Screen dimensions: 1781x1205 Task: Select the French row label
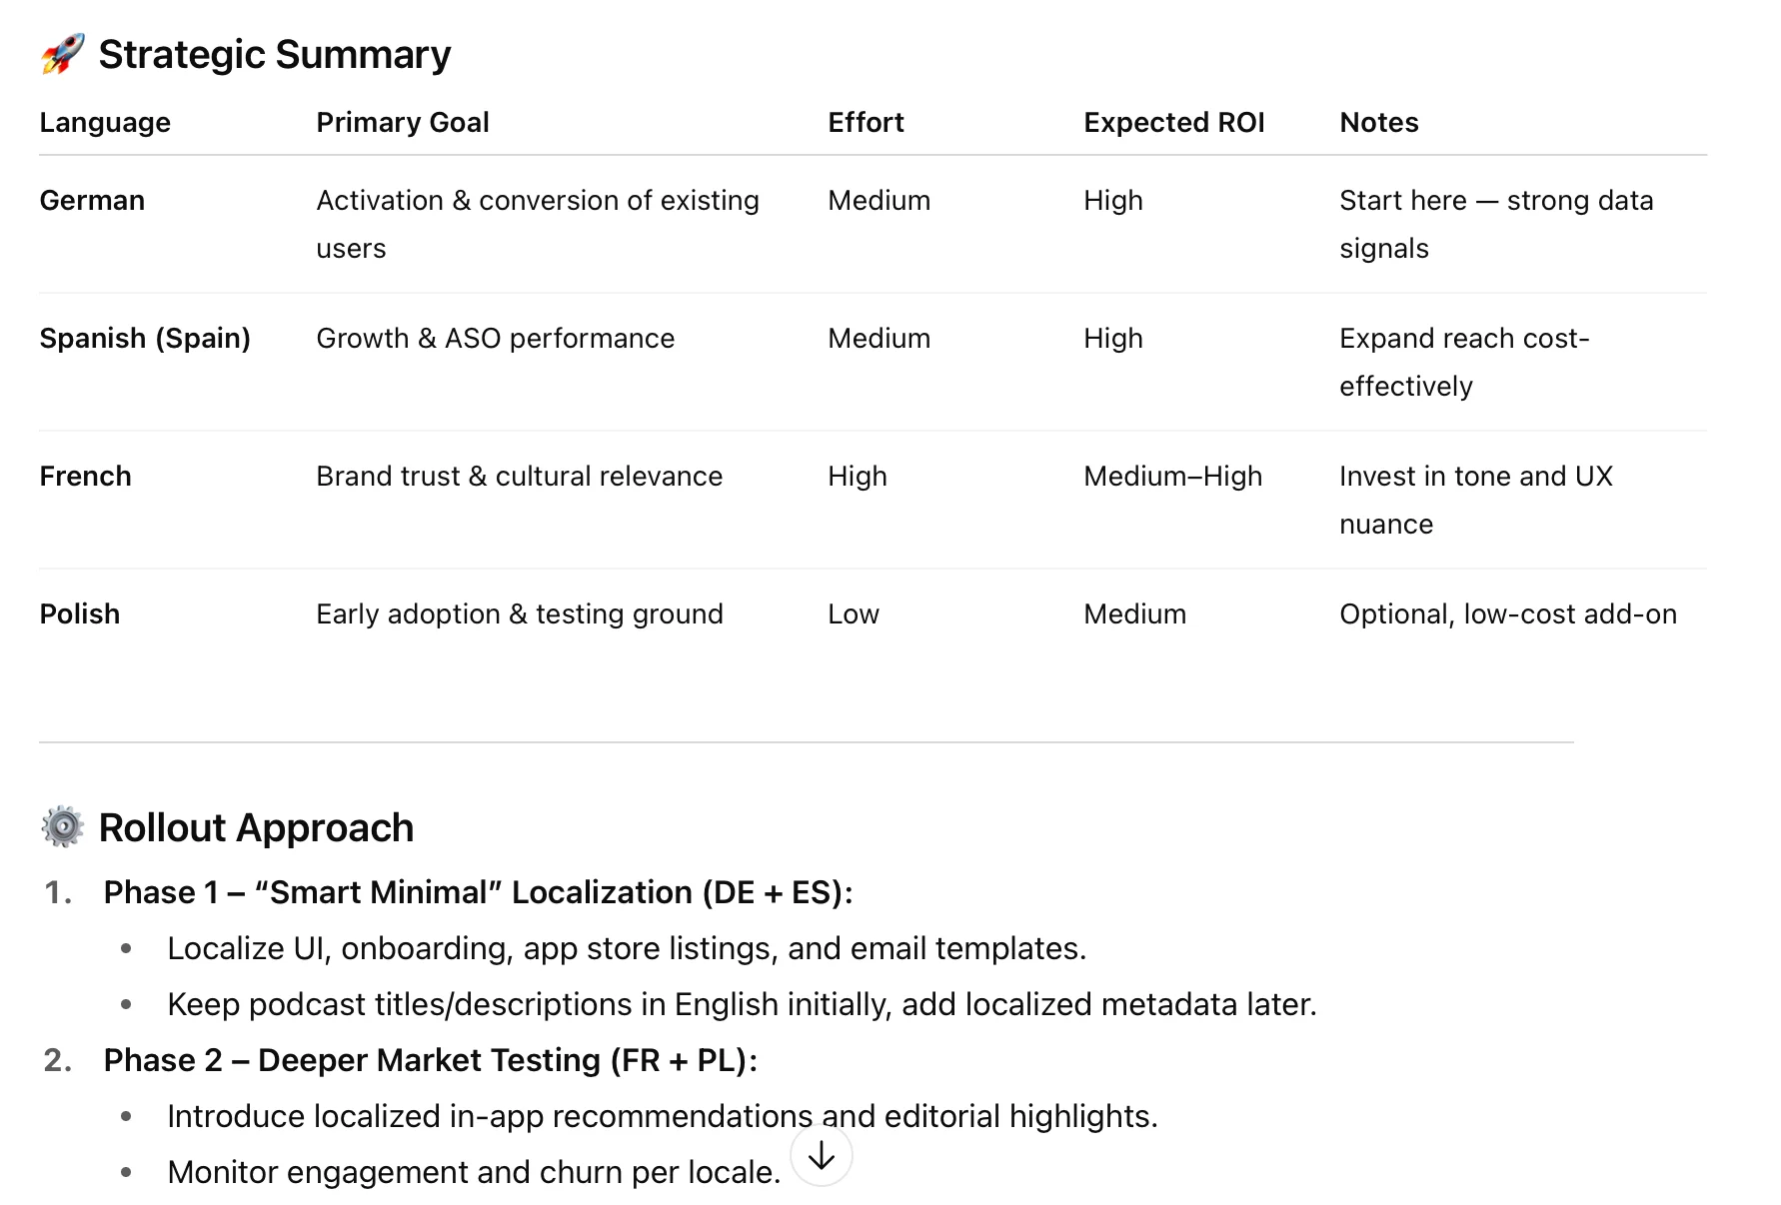point(85,476)
